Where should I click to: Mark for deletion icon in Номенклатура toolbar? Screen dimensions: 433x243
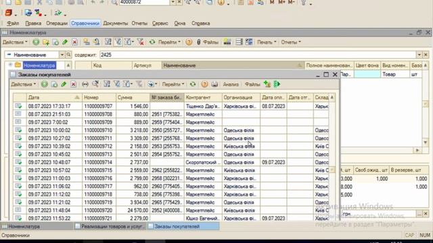point(74,42)
